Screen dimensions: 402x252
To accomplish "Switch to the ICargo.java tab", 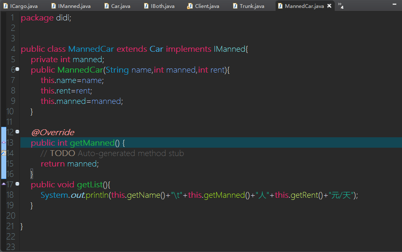I will pos(23,6).
